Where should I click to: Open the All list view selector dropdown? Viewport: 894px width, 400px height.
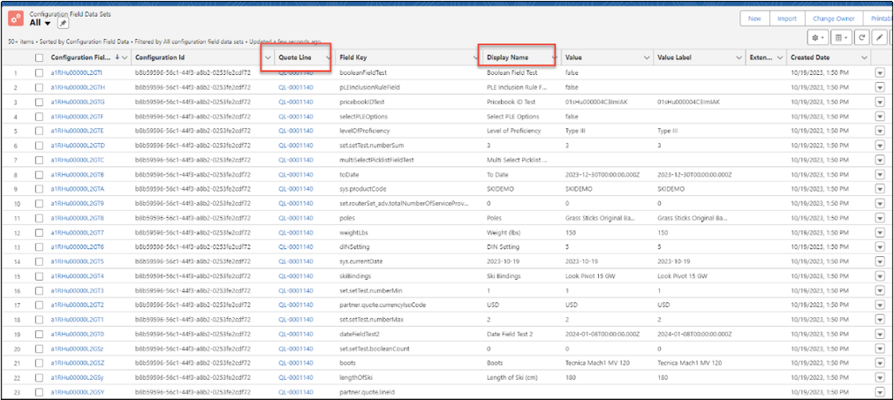[47, 24]
